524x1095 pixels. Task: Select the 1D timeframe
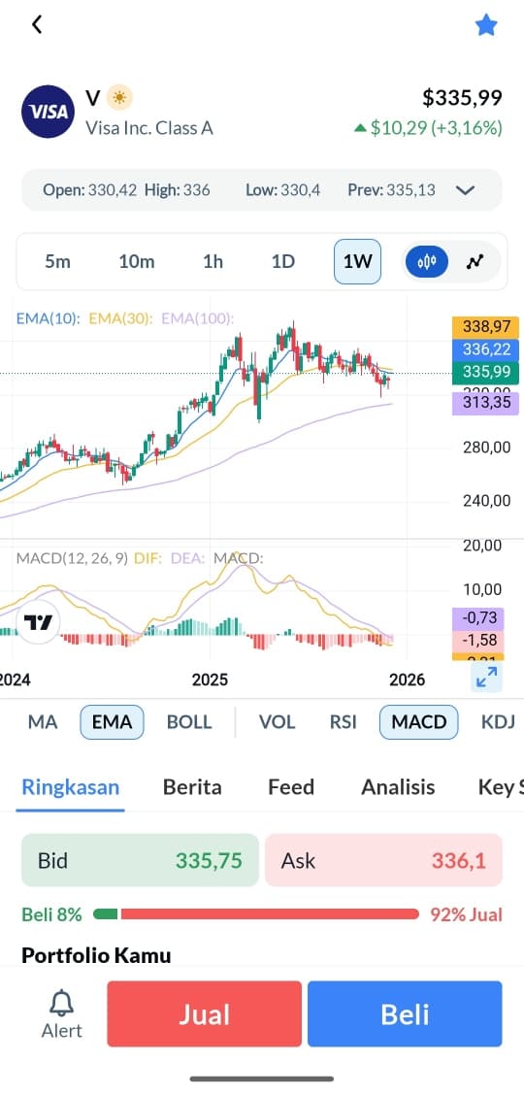click(x=282, y=262)
